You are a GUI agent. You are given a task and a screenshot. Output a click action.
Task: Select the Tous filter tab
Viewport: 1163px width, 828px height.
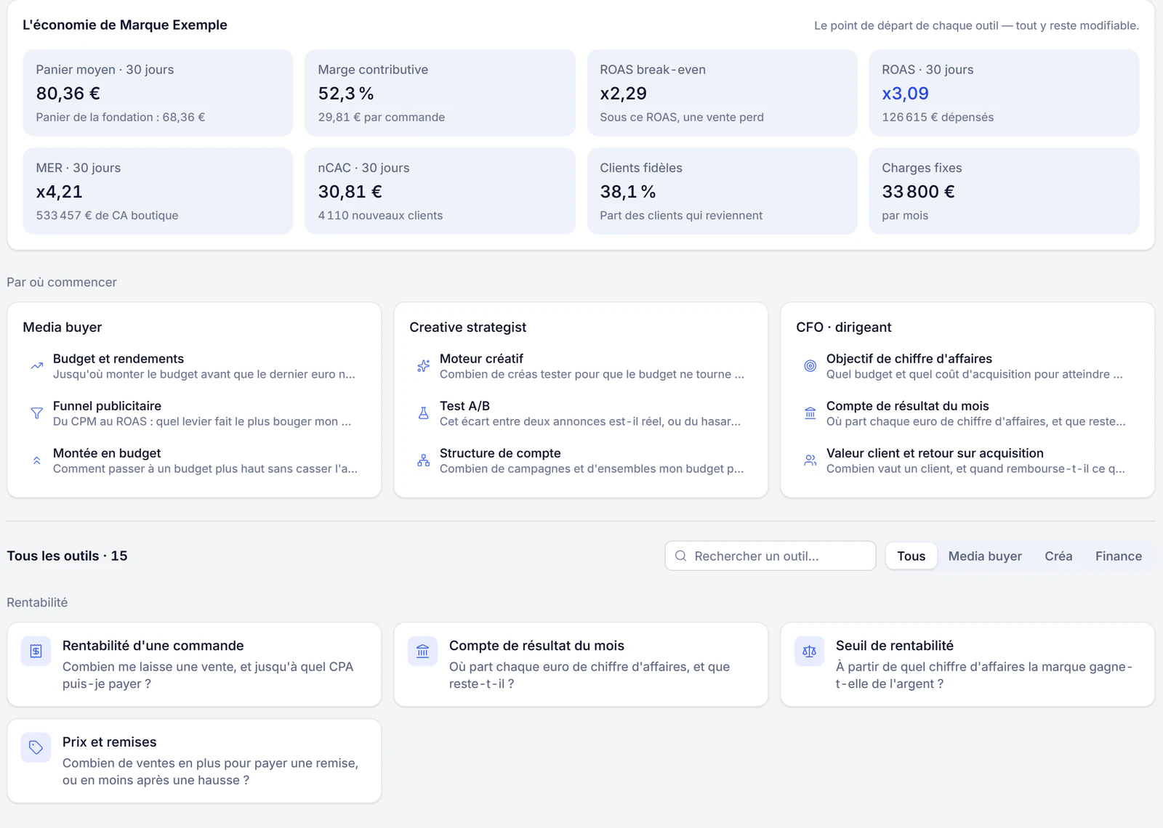912,556
